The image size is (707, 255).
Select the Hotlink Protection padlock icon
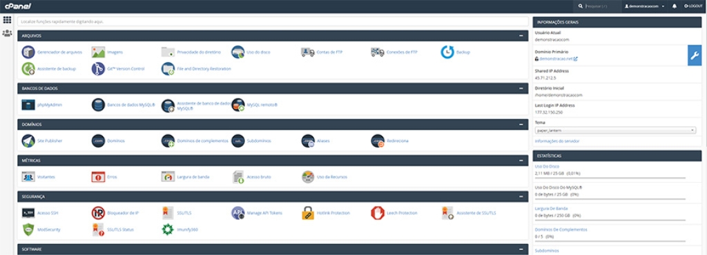307,213
